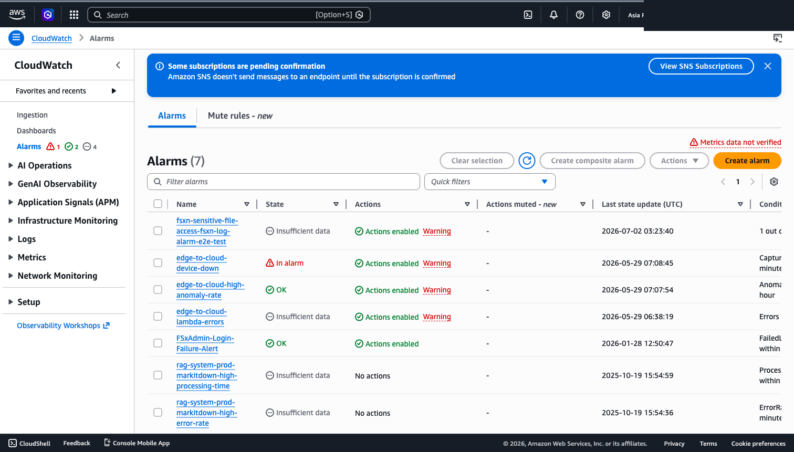Open table preferences gear icon
Viewport: 794px width, 452px height.
click(x=774, y=182)
